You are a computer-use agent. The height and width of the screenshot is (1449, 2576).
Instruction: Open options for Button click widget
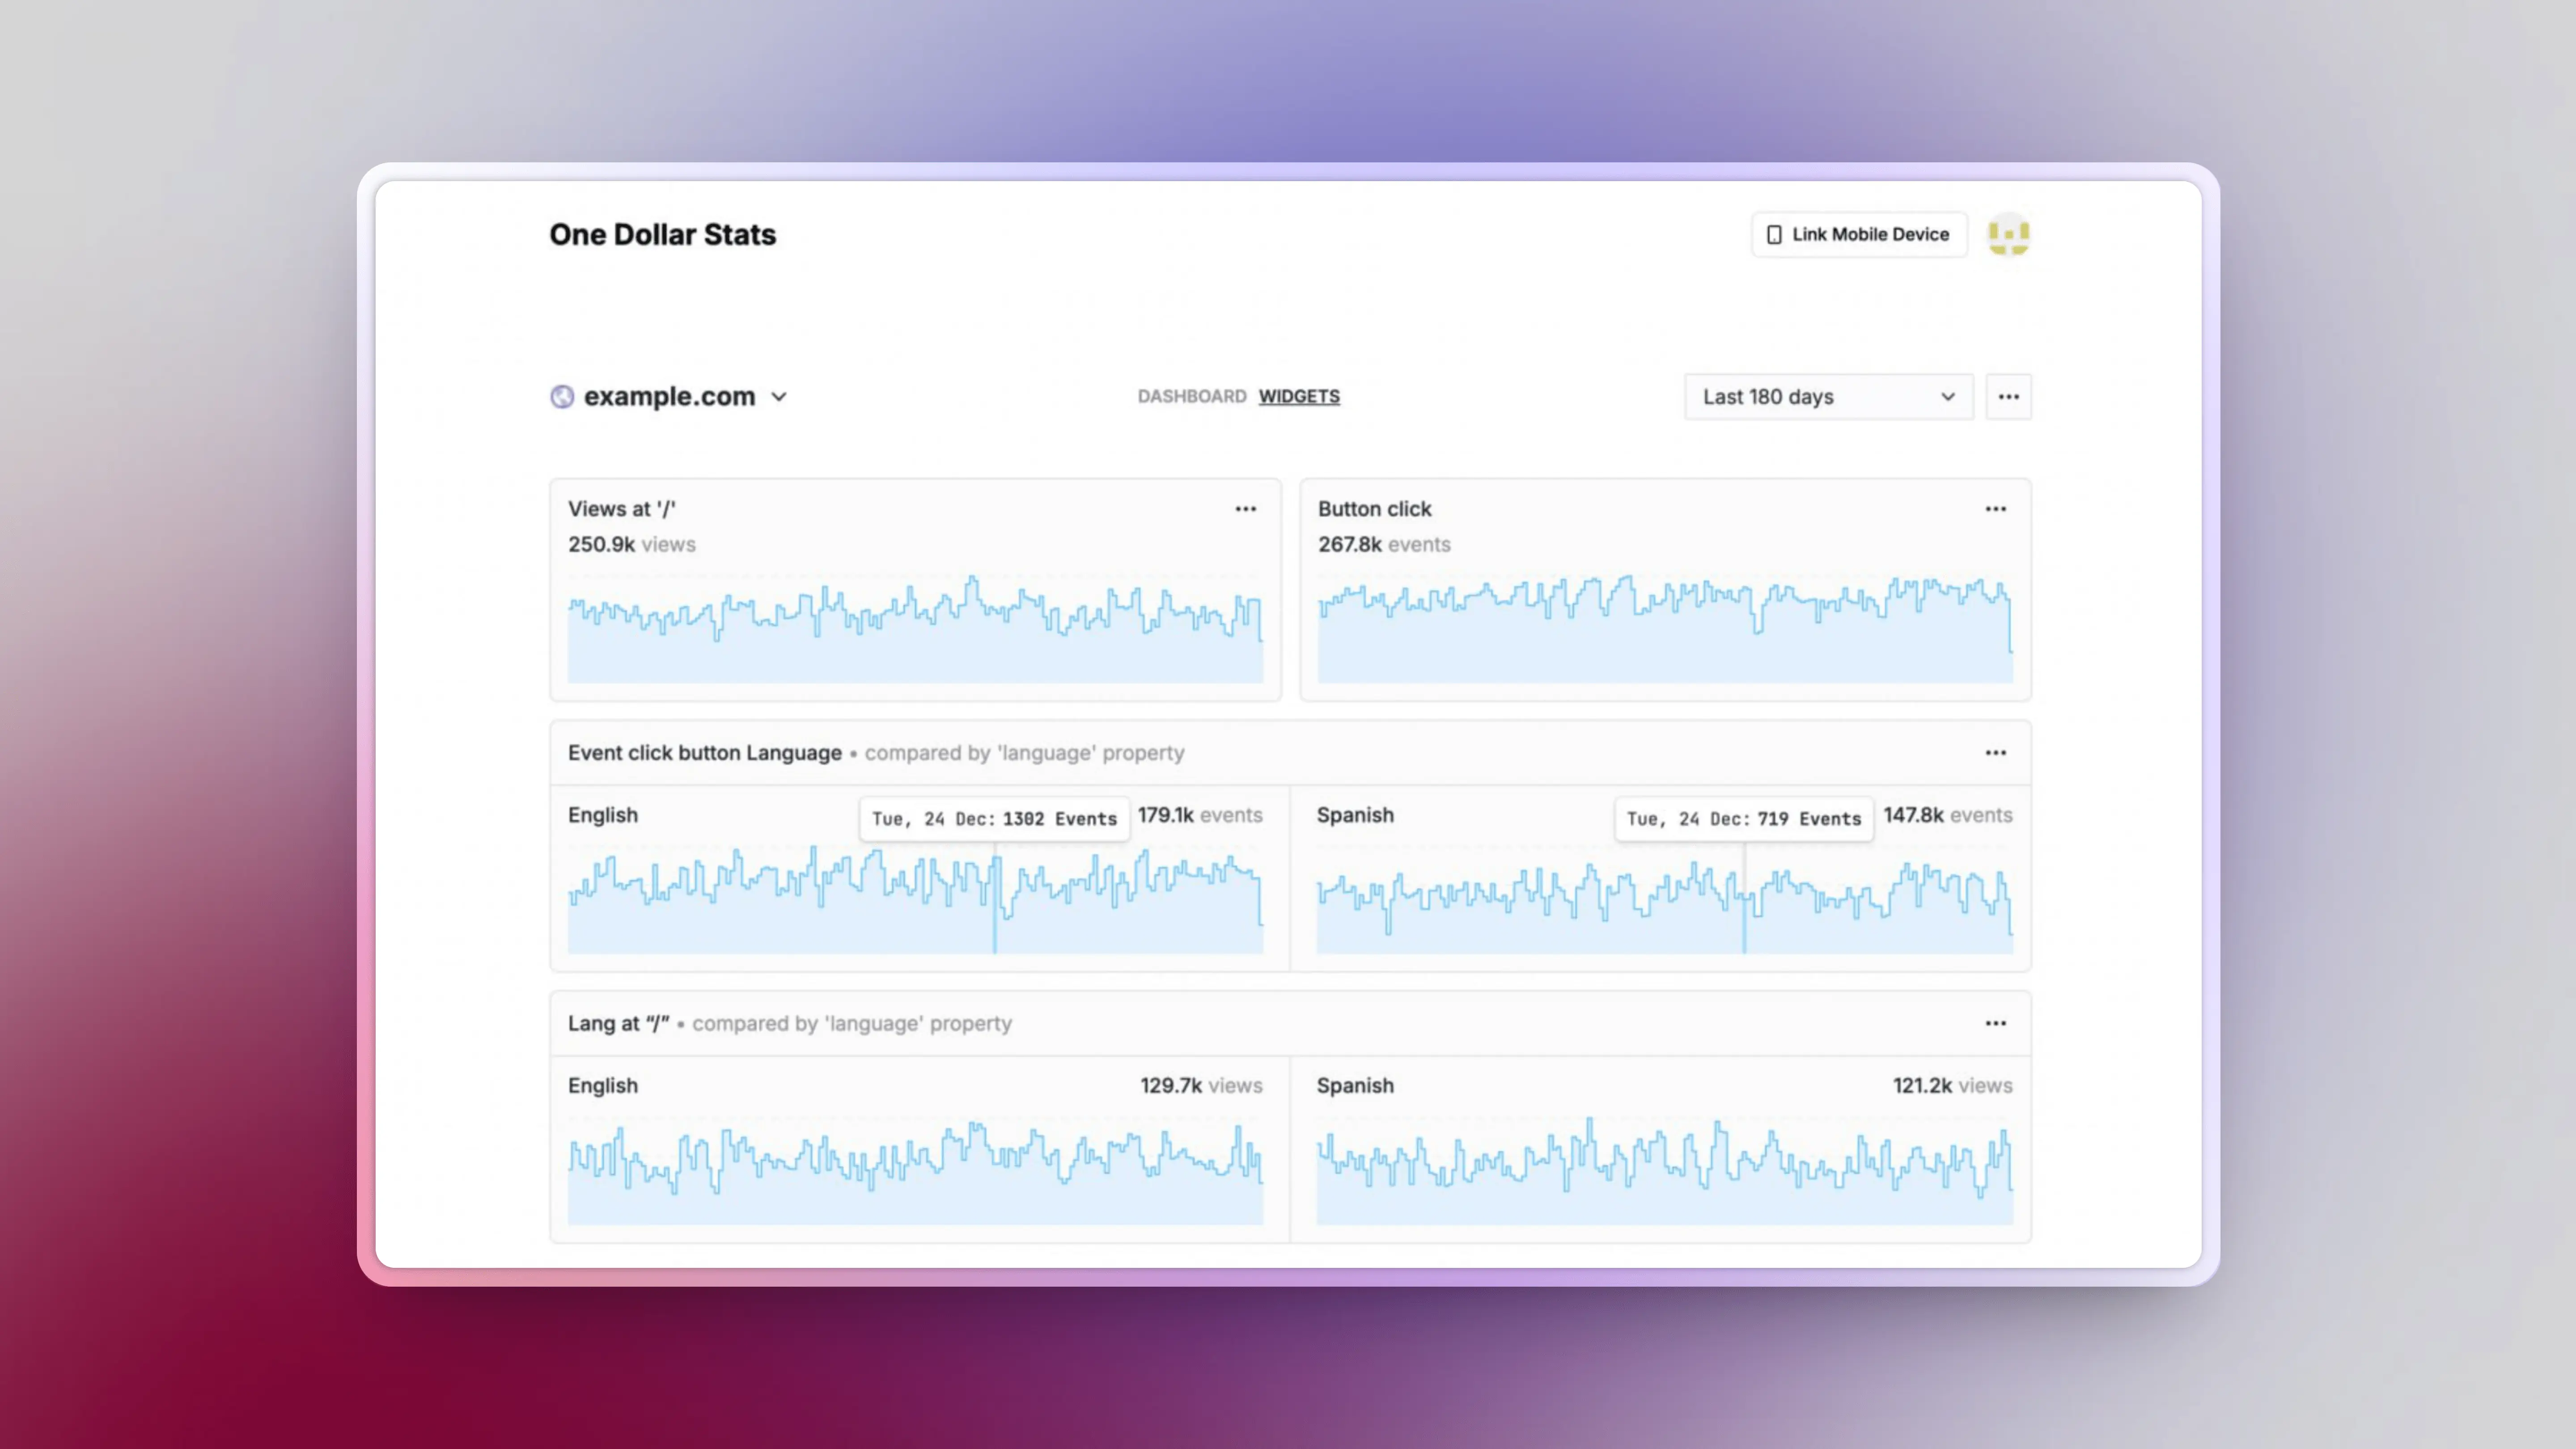1995,509
